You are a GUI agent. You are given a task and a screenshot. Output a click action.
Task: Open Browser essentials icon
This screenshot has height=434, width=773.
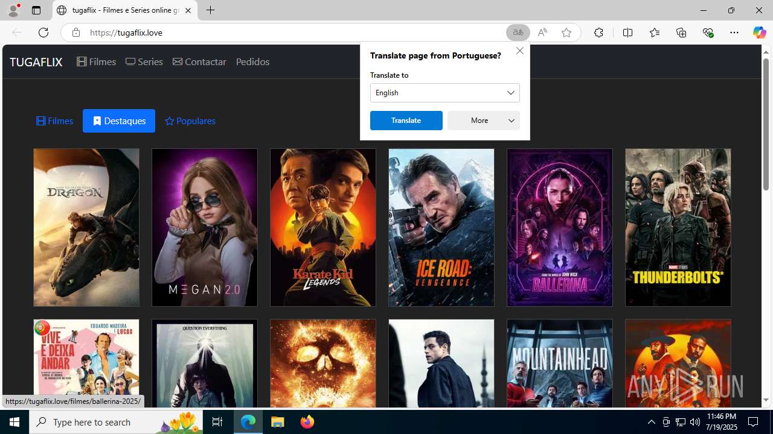[x=708, y=33]
